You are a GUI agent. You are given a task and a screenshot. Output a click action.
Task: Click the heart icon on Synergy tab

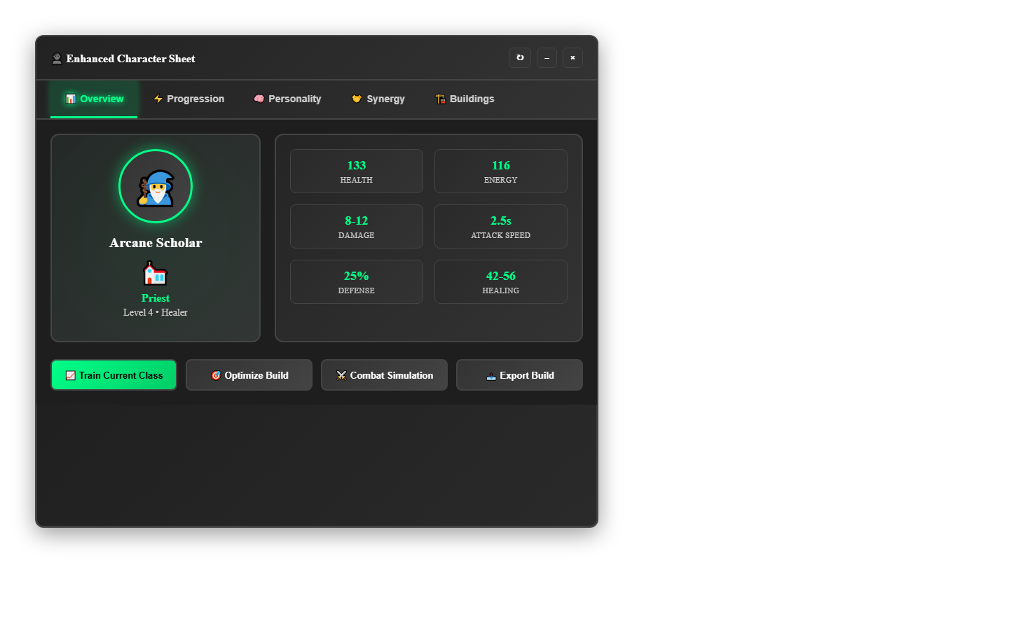click(357, 99)
